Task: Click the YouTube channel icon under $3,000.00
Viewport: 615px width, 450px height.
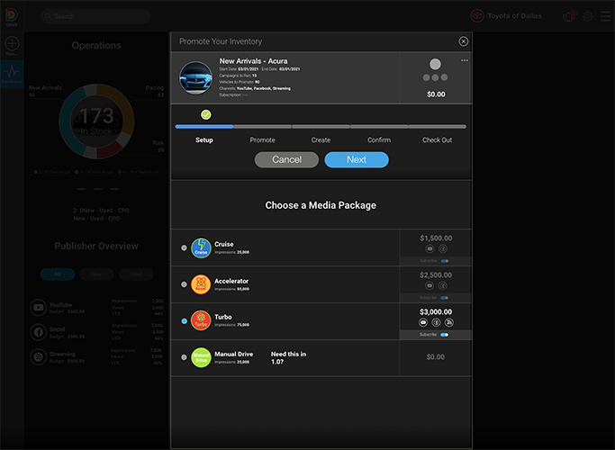Action: click(423, 321)
